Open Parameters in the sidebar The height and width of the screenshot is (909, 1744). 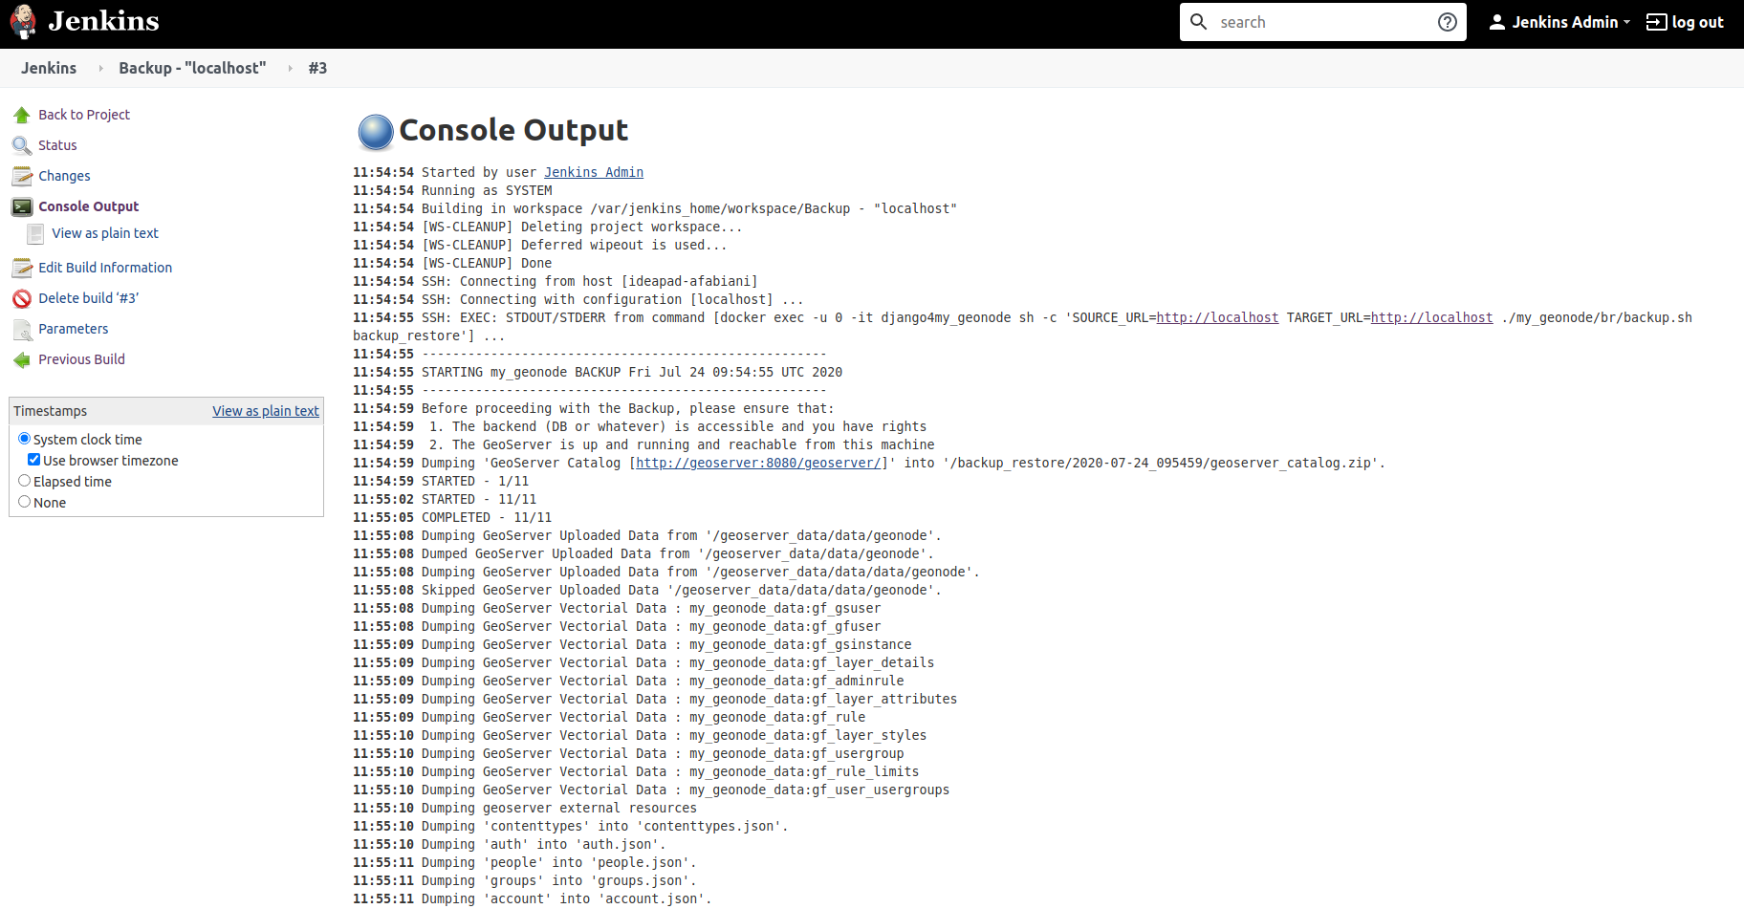point(74,329)
